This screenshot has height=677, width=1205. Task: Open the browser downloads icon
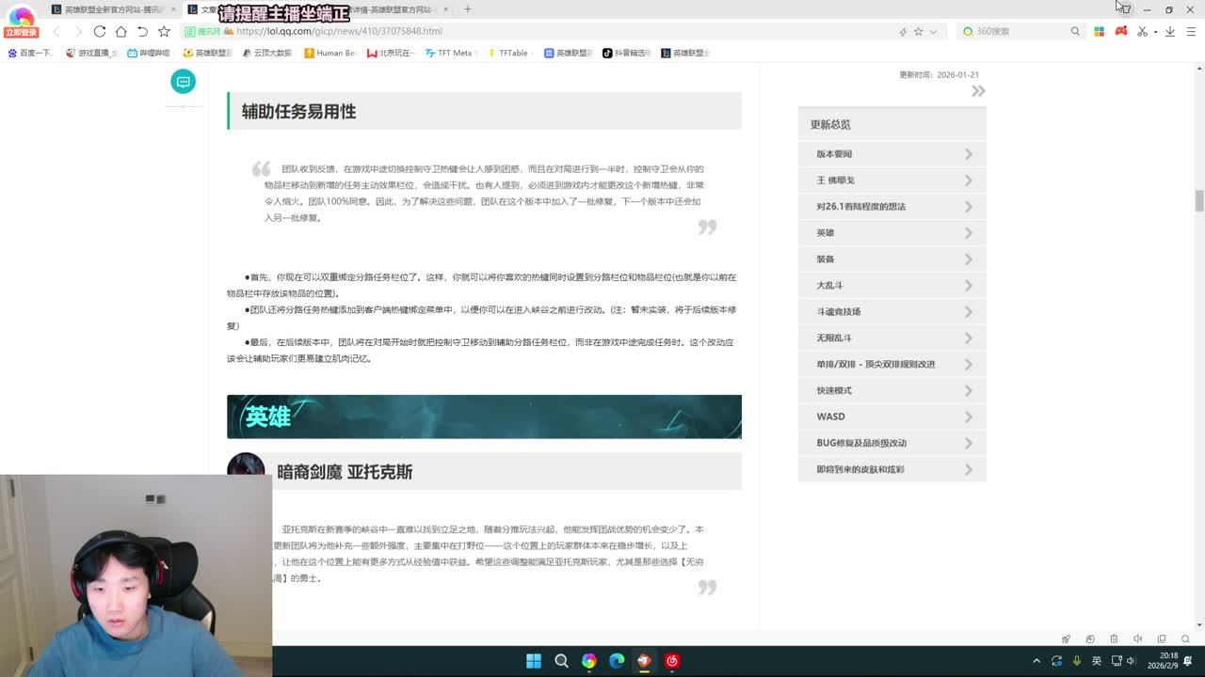(1169, 31)
